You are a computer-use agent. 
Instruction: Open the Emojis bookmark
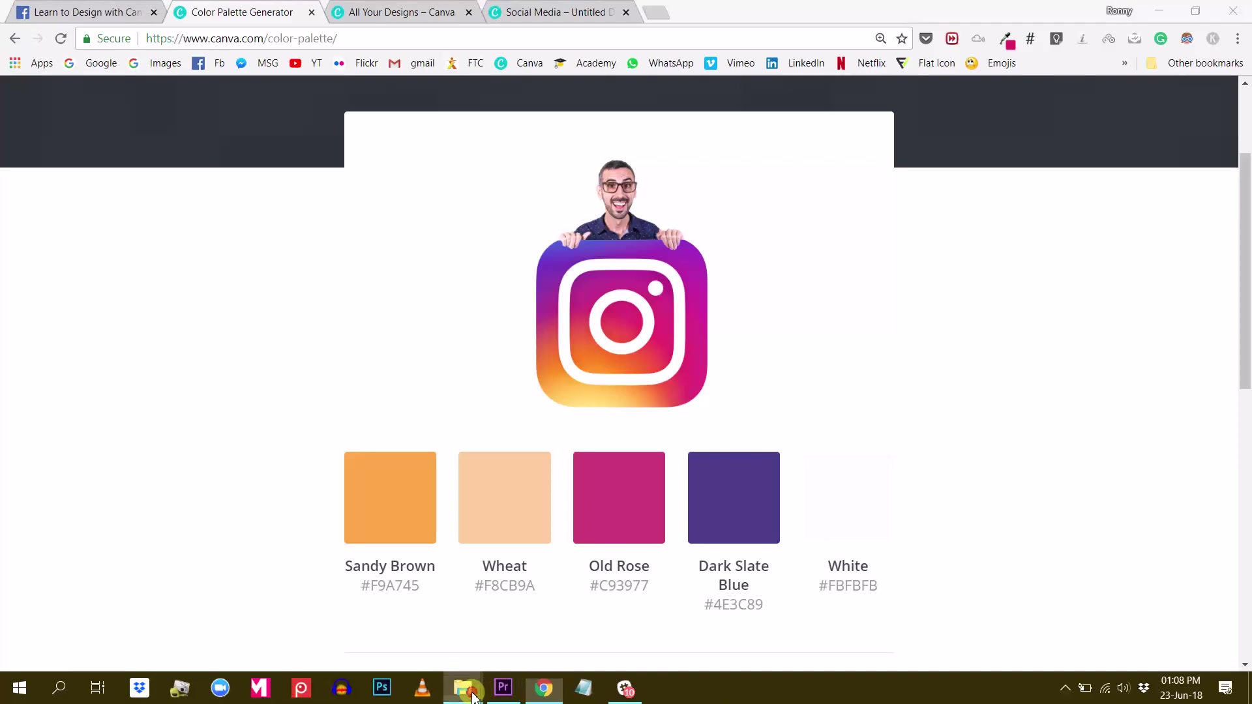coord(991,63)
